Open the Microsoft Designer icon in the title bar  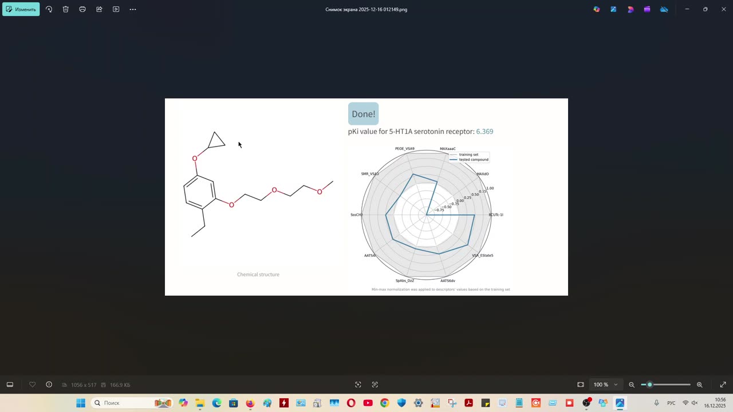[x=630, y=9]
